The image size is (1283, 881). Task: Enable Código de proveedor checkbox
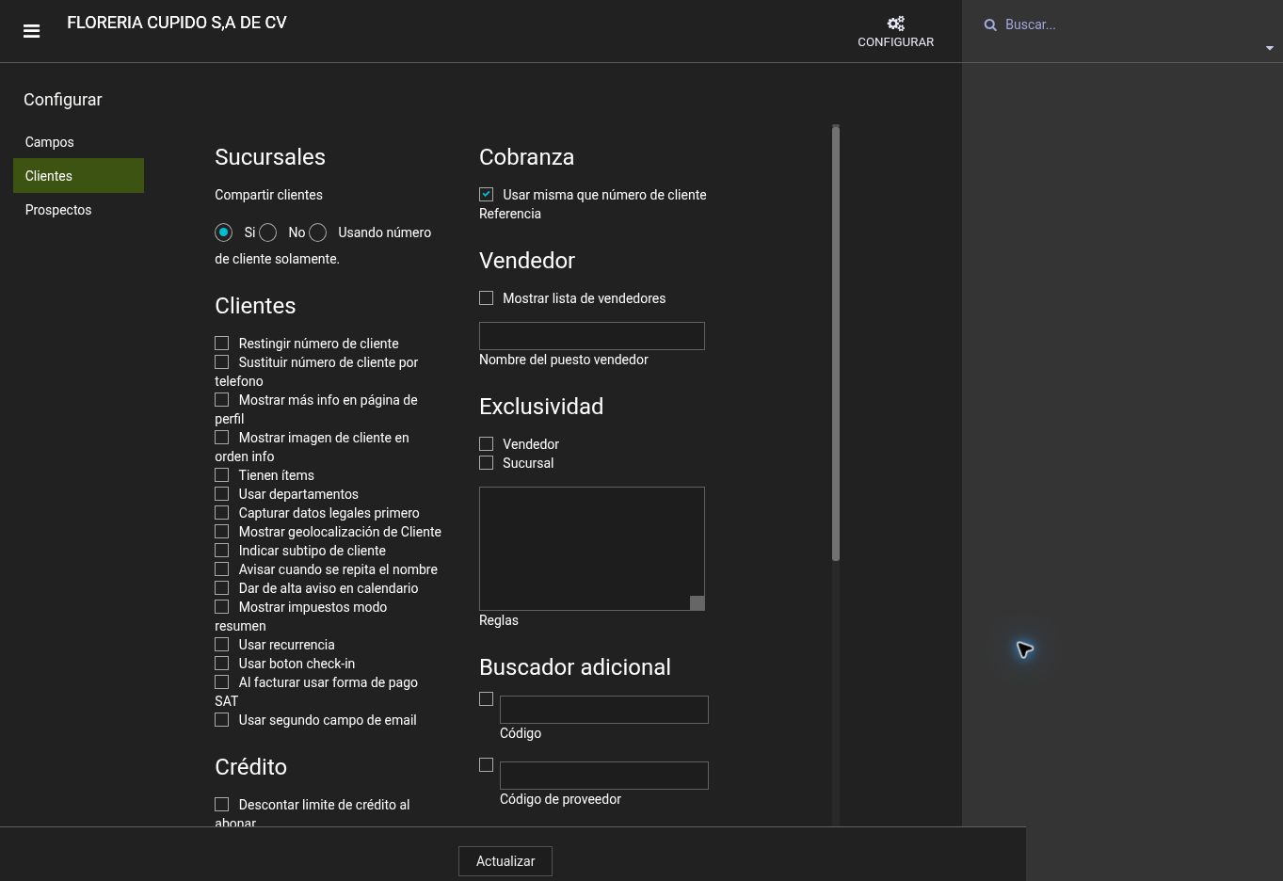(x=487, y=765)
